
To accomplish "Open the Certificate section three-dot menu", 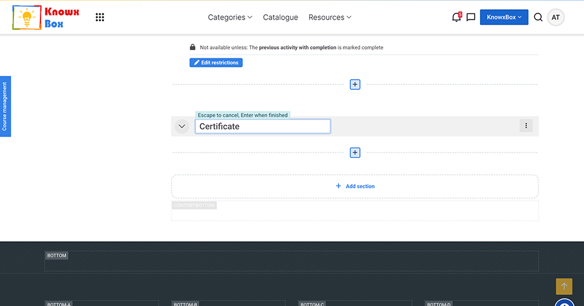I will [526, 126].
